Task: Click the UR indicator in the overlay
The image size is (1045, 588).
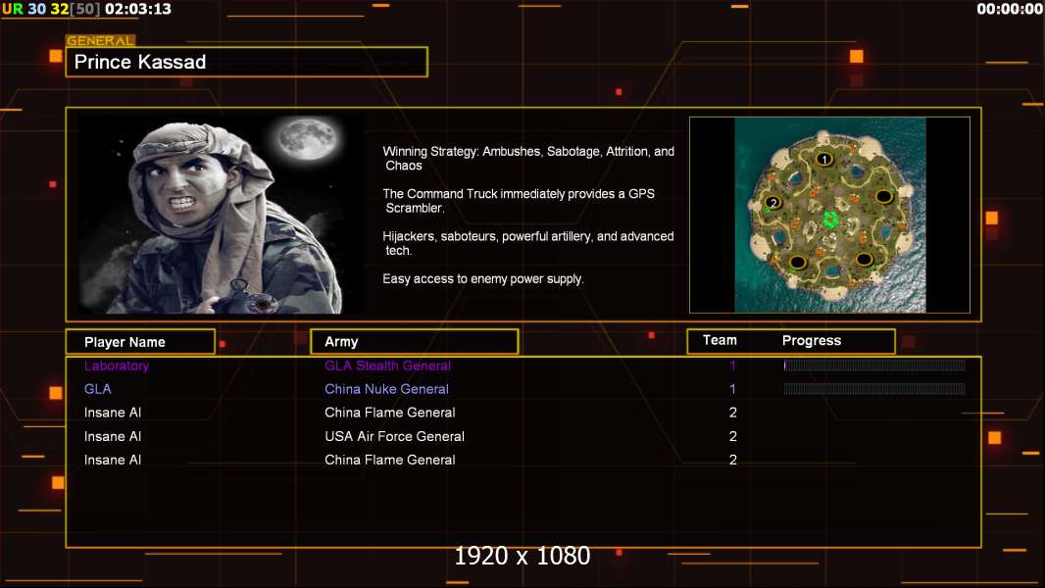Action: click(x=13, y=9)
